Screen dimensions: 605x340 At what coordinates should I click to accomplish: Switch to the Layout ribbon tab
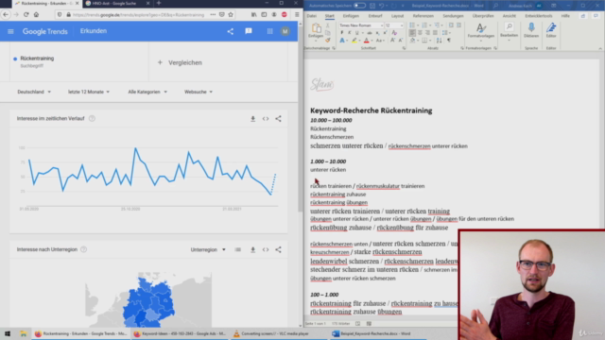(x=397, y=16)
